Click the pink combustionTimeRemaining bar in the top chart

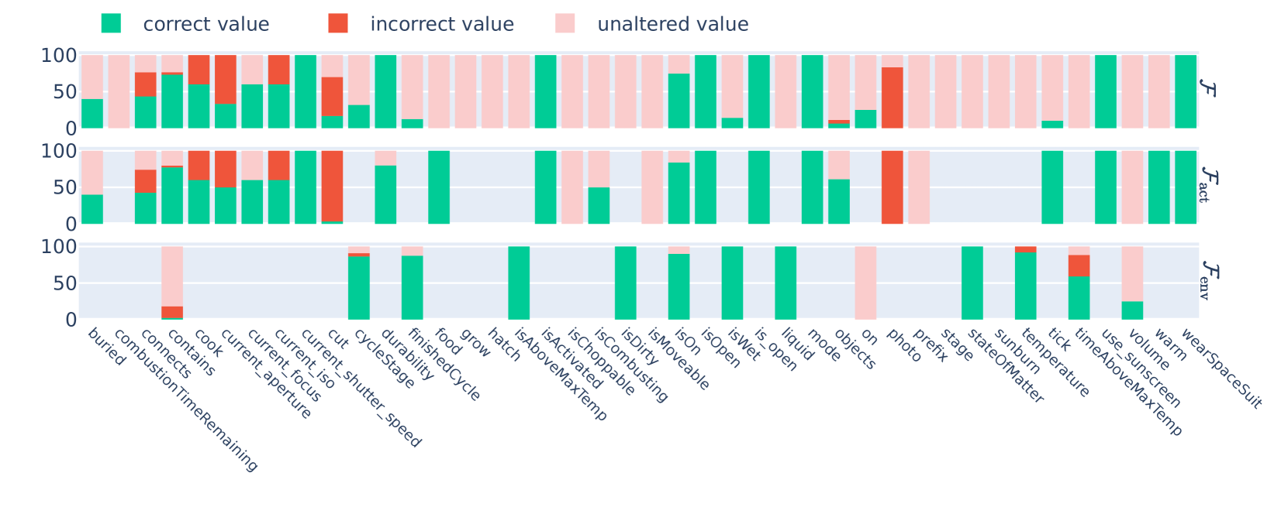pos(119,91)
